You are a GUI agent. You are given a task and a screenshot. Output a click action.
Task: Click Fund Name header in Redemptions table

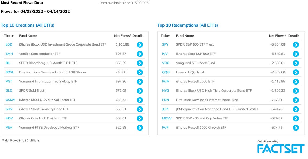coord(185,36)
